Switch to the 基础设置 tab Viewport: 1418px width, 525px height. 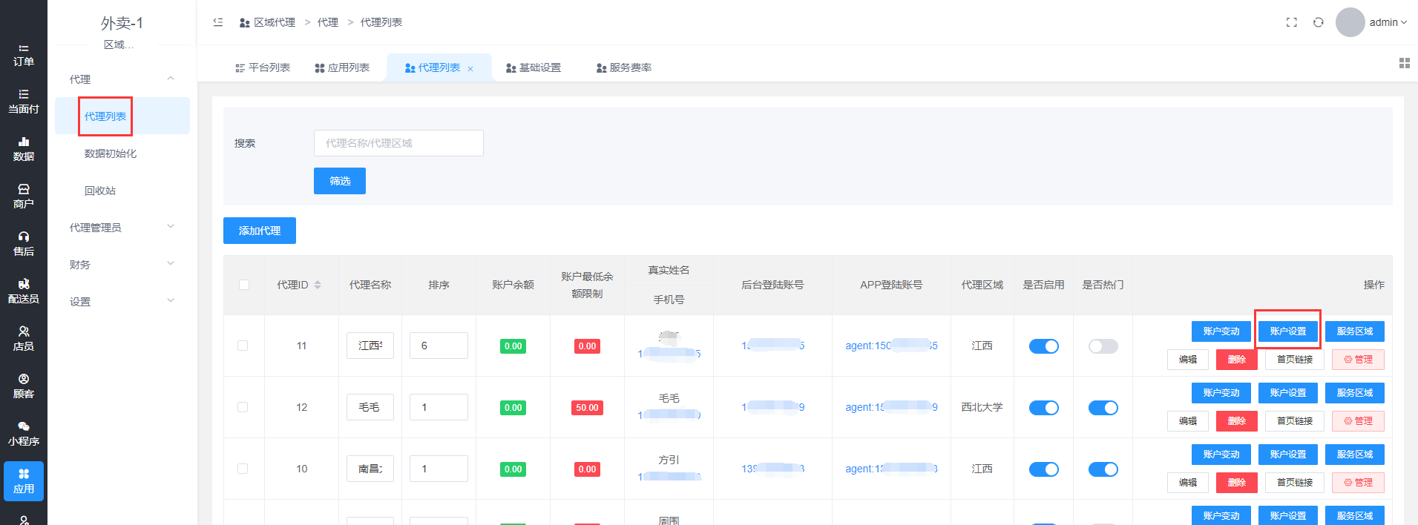pos(533,67)
